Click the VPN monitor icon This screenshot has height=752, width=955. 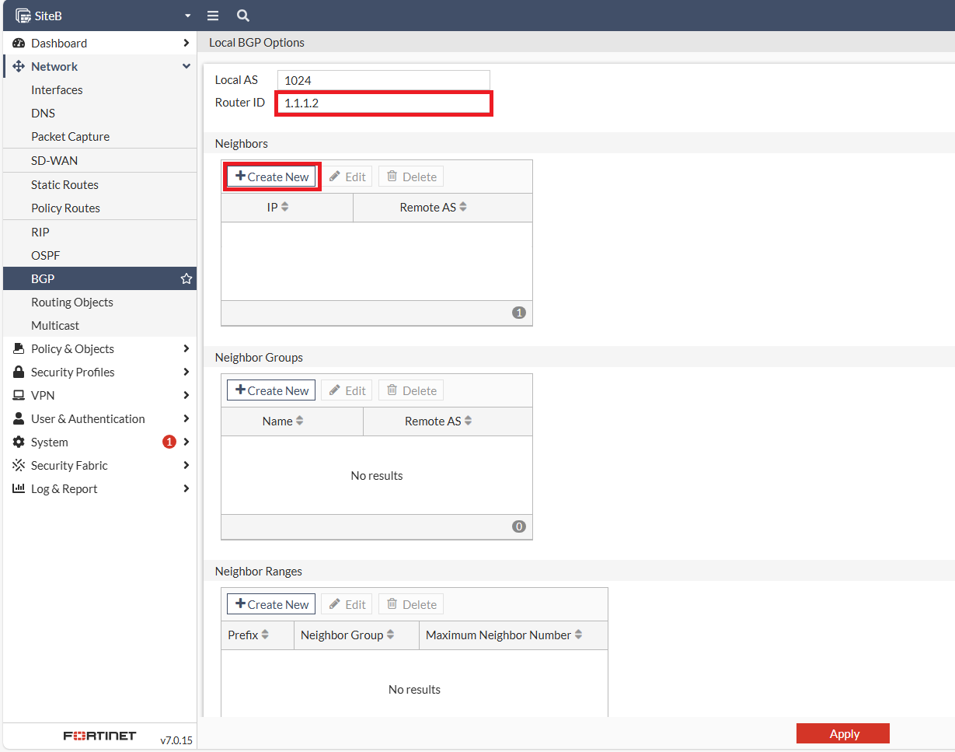pos(19,395)
